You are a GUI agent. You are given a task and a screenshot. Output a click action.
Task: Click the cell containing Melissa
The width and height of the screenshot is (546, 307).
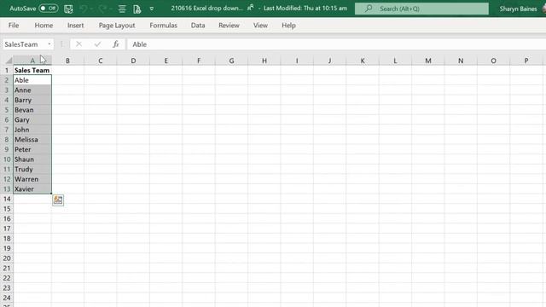pyautogui.click(x=32, y=140)
